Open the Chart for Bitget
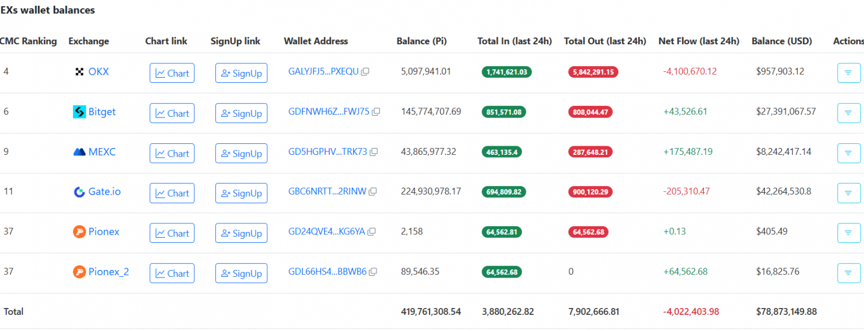Screen dimensions: 864x331 coord(172,113)
